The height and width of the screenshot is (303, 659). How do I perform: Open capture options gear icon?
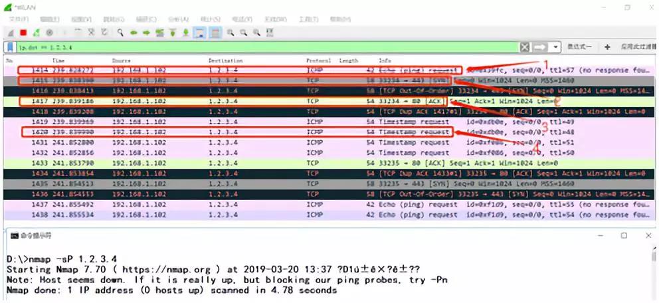pyautogui.click(x=49, y=32)
